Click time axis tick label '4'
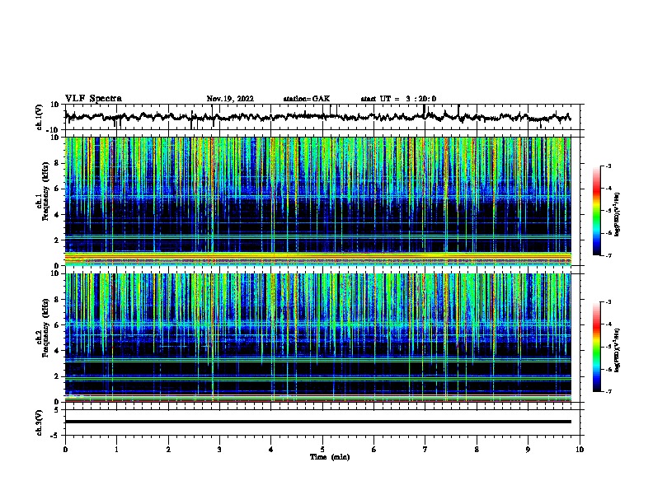Screen dimensions: 653x504 pos(271,450)
